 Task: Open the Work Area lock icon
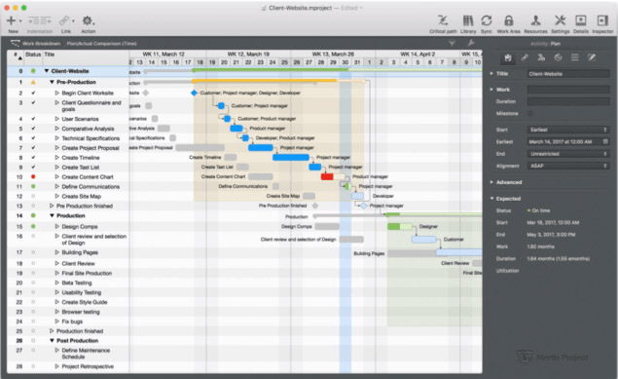tap(509, 20)
